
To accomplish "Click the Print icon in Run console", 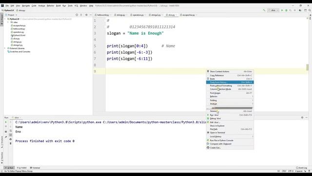I will click(11, 139).
